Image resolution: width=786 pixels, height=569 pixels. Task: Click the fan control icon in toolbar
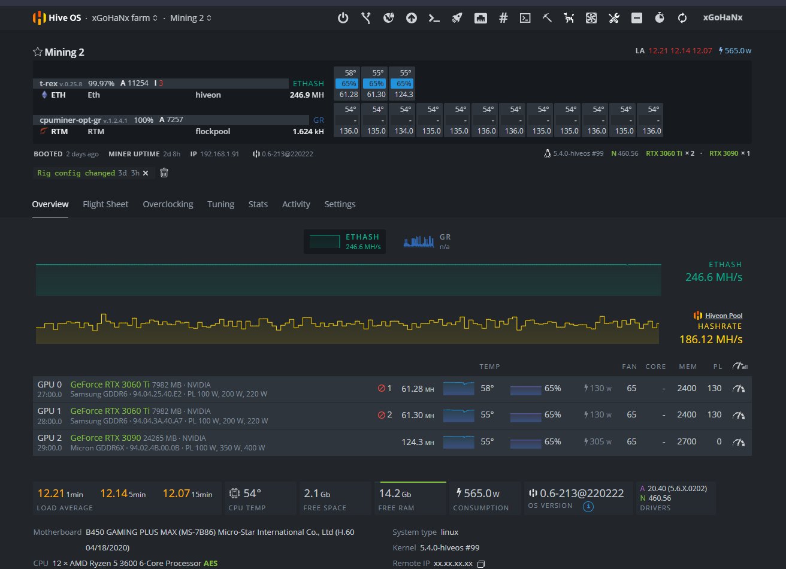(x=591, y=18)
